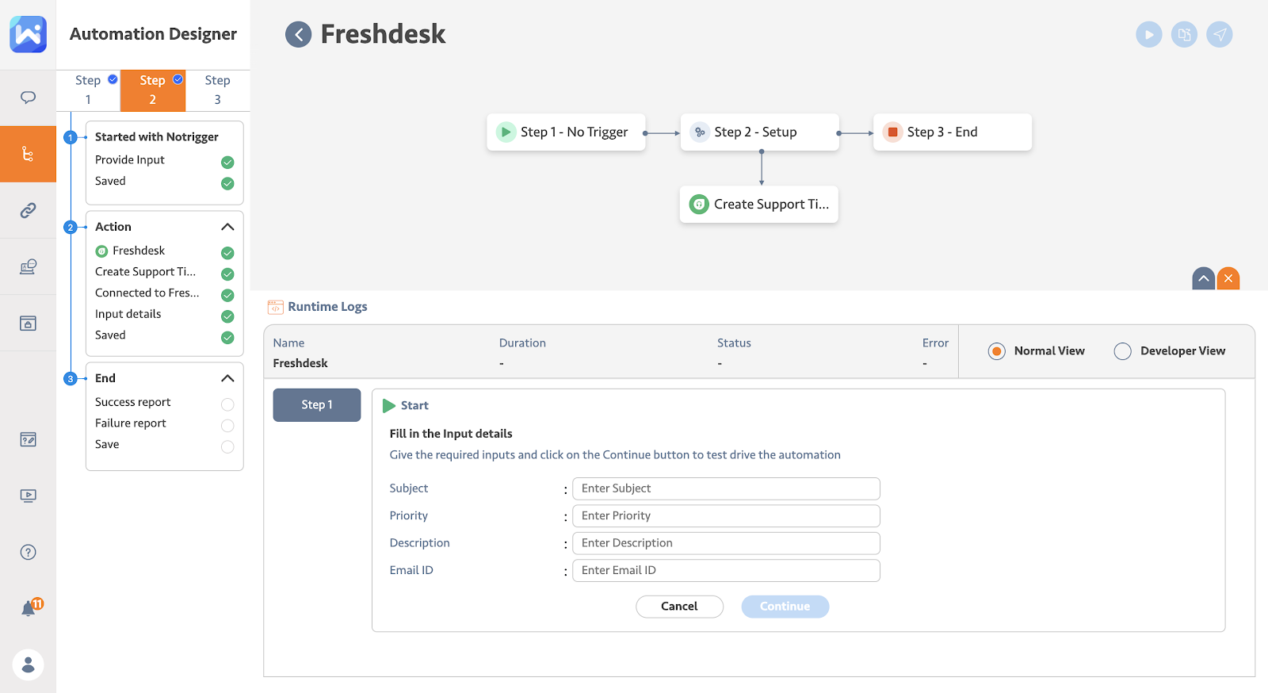
Task: Select the Step 3 - End node
Action: pos(953,132)
